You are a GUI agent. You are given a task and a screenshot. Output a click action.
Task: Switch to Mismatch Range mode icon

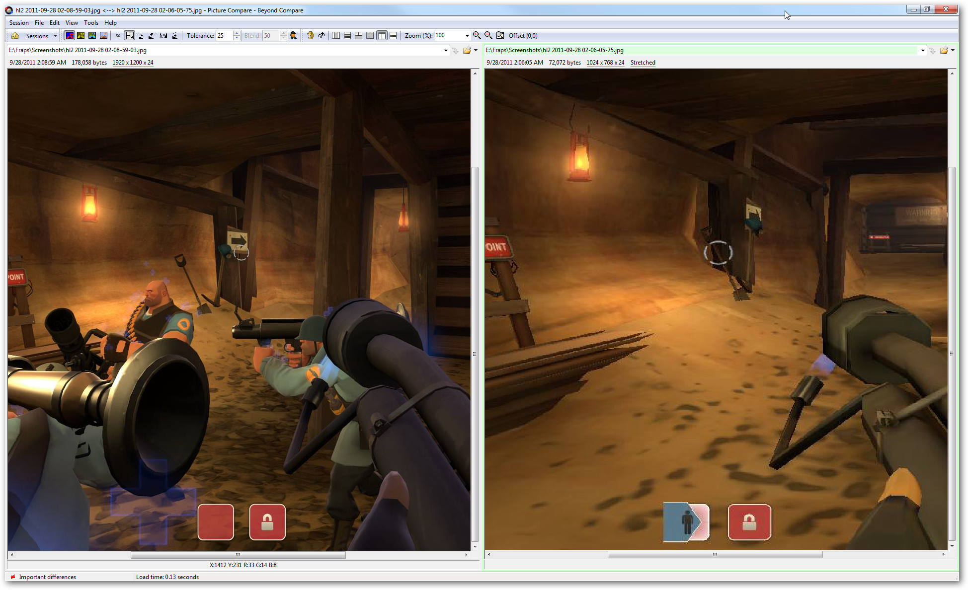(x=81, y=36)
